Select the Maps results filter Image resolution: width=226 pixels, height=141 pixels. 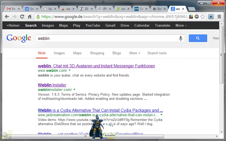tap(77, 53)
